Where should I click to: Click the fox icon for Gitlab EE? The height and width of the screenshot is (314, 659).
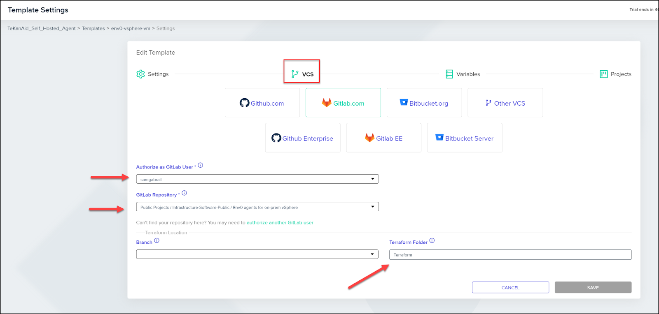(x=369, y=138)
